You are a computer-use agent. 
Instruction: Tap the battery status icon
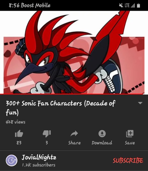coord(138,6)
